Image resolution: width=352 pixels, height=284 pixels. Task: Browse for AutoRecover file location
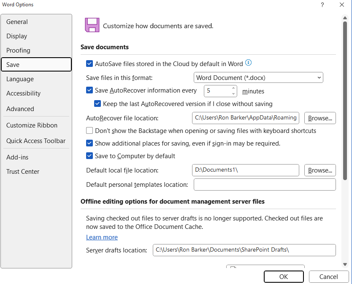320,118
